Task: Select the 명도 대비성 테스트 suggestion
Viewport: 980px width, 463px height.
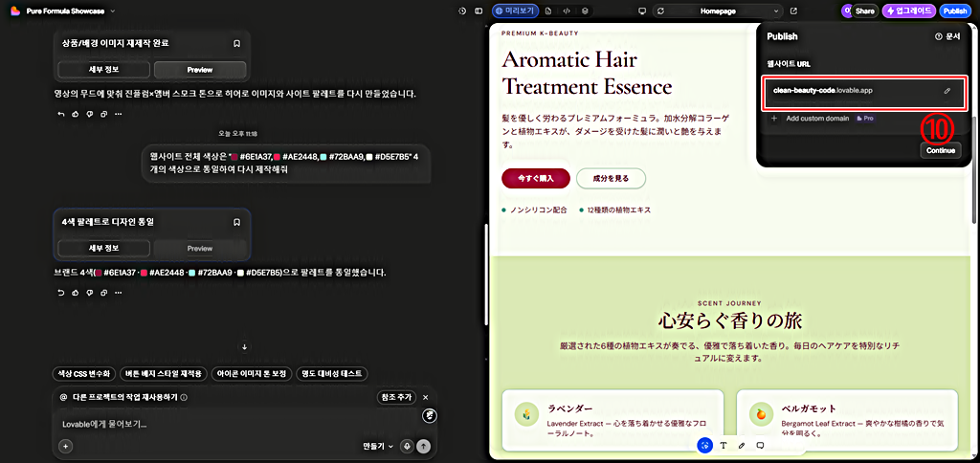Action: click(332, 374)
